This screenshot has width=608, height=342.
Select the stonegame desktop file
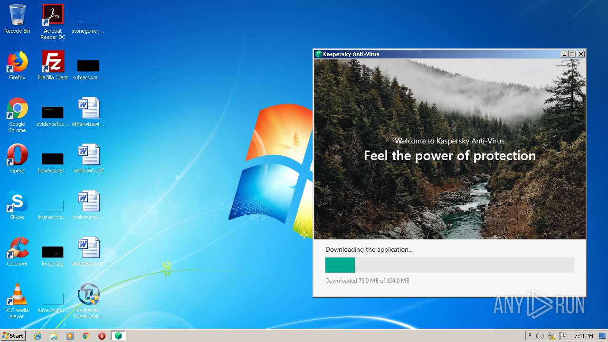88,19
